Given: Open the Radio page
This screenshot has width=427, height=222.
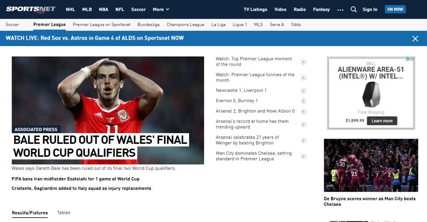Looking at the screenshot, I should (x=300, y=9).
